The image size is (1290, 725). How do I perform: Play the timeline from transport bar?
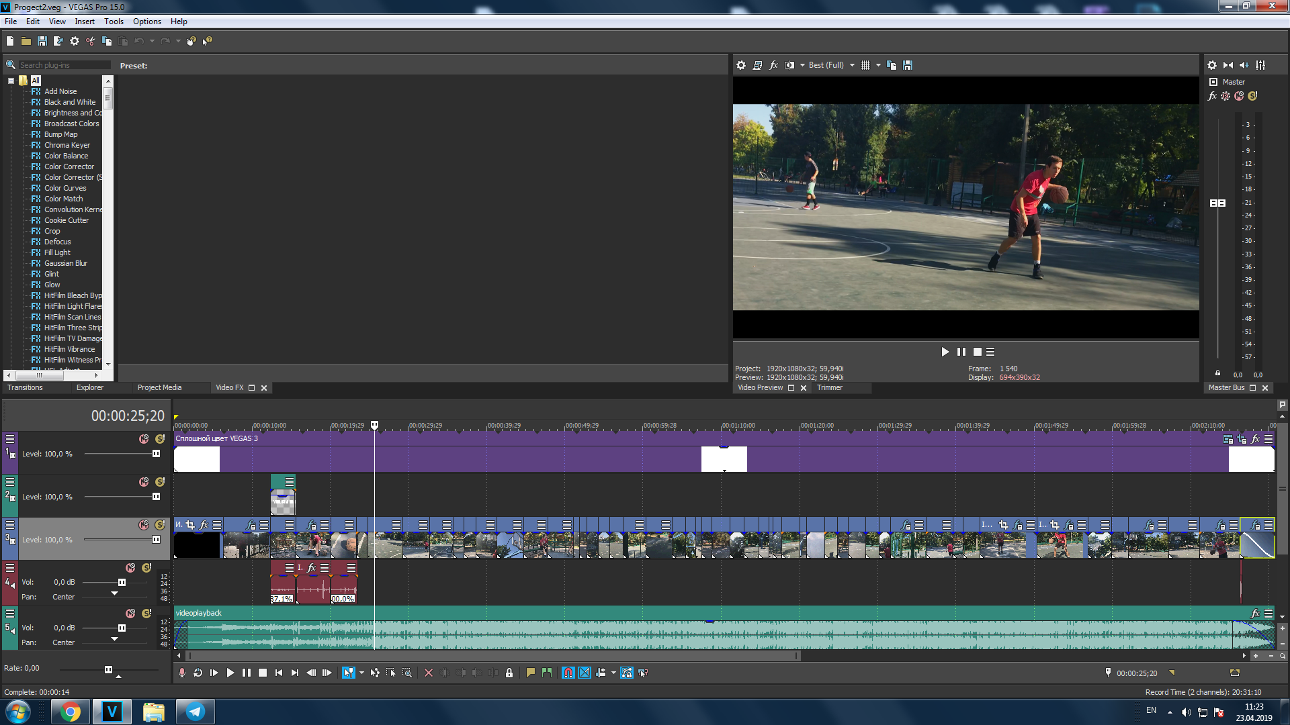(230, 673)
